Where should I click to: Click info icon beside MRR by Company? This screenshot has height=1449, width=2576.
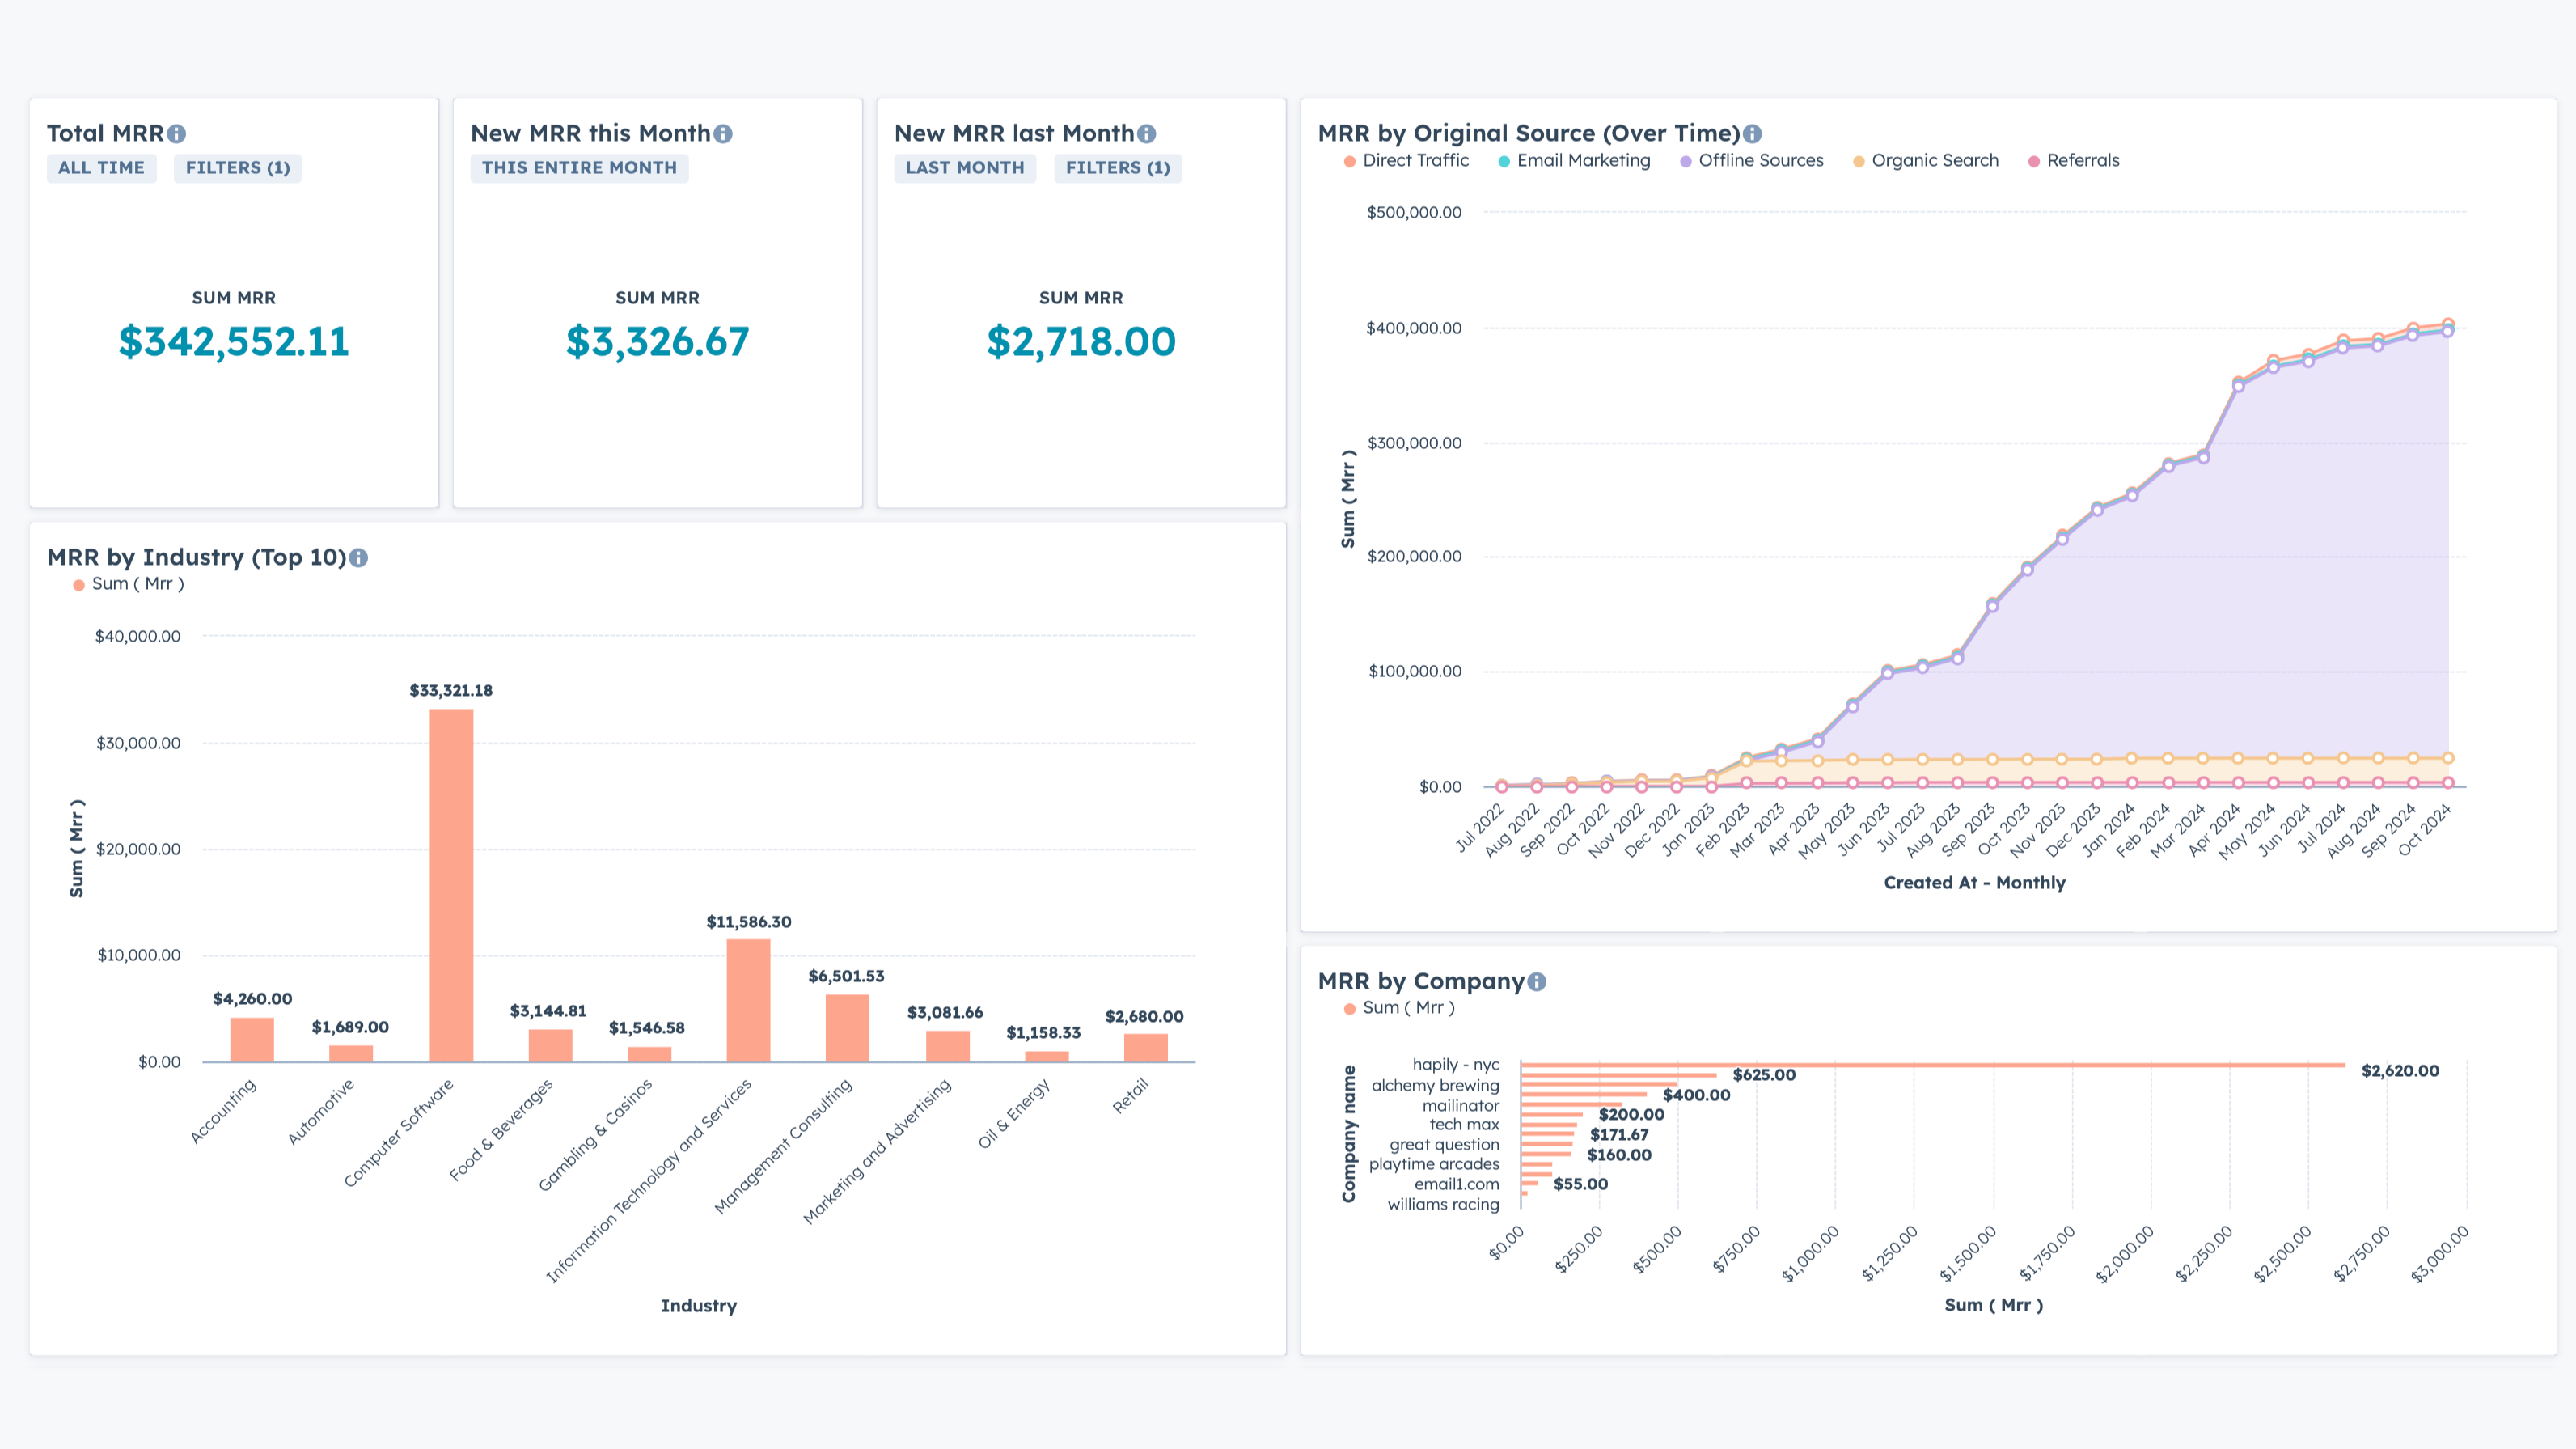pos(1537,982)
